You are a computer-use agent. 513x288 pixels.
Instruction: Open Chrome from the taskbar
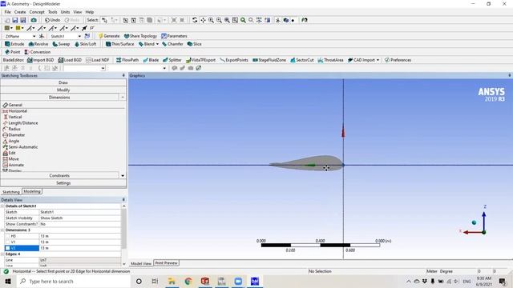pyautogui.click(x=188, y=281)
